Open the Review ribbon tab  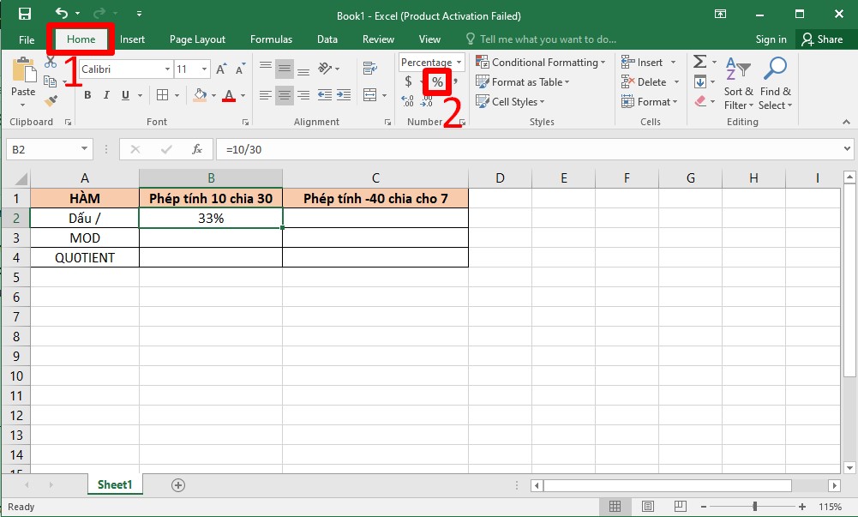click(x=377, y=39)
